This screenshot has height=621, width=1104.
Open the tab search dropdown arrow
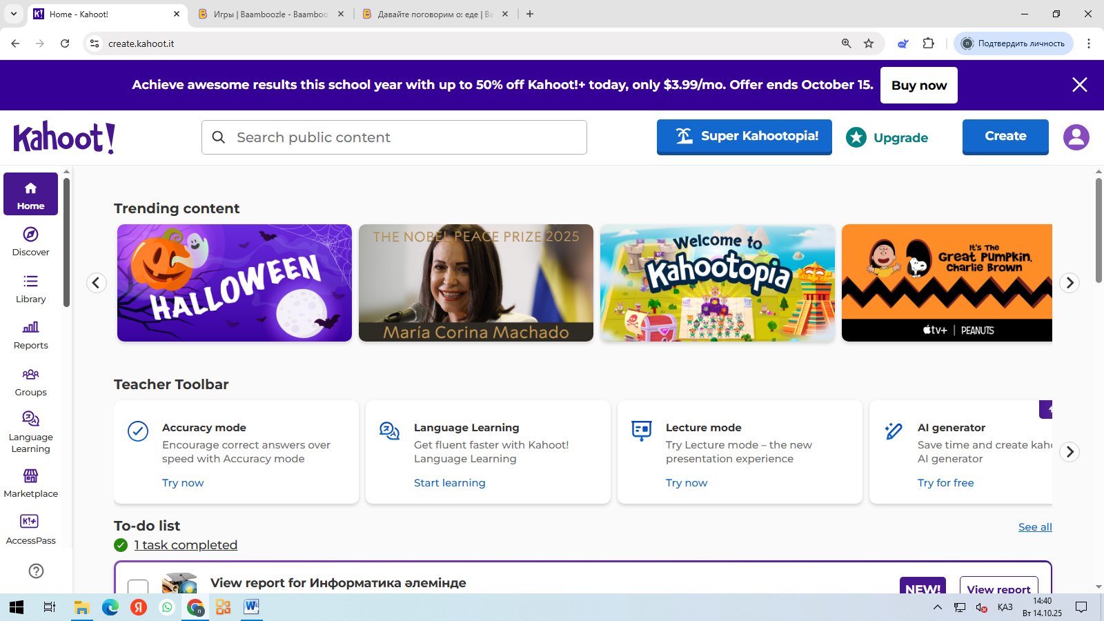[14, 14]
